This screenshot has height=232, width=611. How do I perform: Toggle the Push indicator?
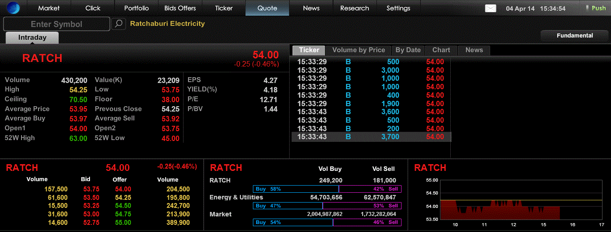coord(595,8)
